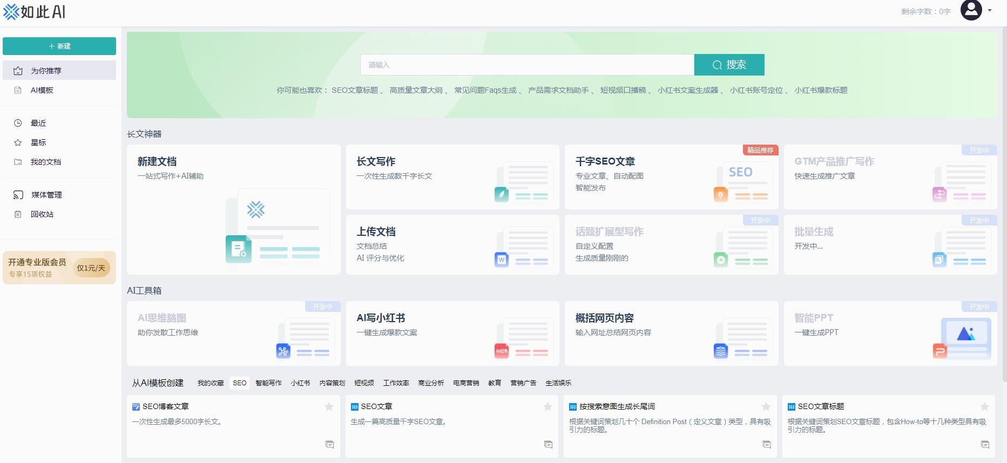Screen dimensions: 1007x463
Task: Click the 话题扩展型写作 card
Action: coord(672,244)
